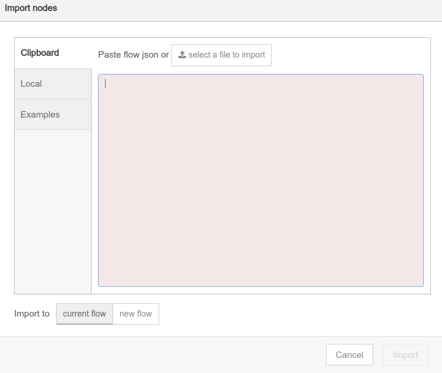Switch to the Local tab

click(52, 84)
